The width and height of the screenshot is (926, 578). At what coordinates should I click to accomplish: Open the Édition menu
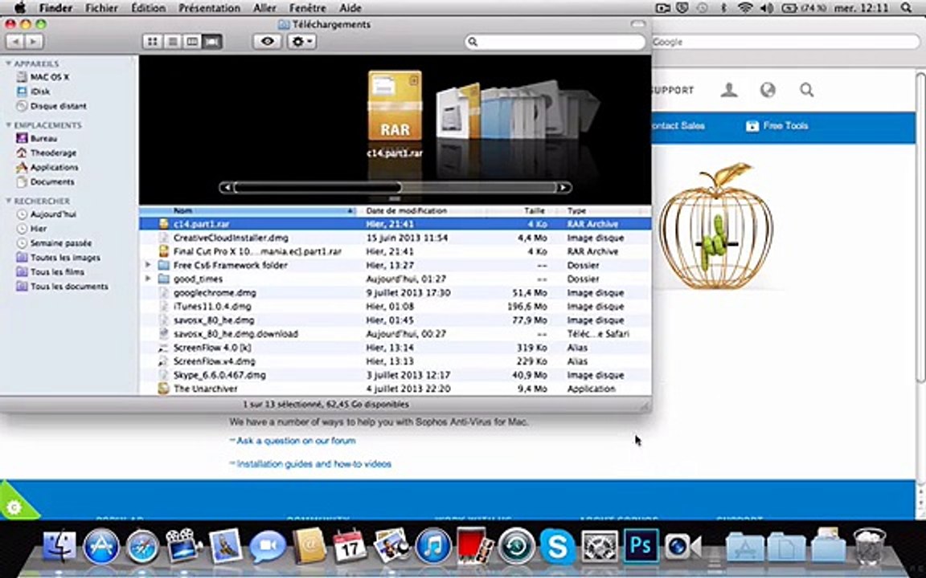point(148,8)
